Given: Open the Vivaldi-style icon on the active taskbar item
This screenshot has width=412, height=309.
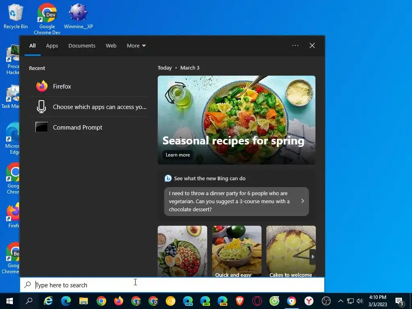Looking at the screenshot, I should [292, 301].
